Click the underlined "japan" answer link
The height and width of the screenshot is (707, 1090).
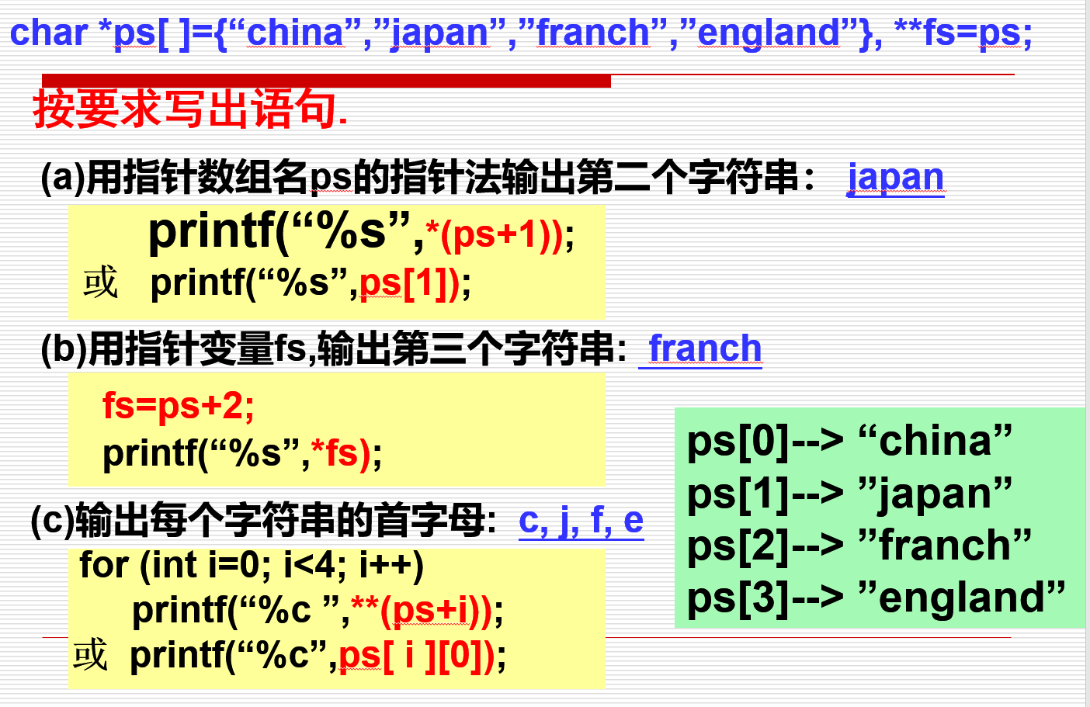[x=895, y=178]
